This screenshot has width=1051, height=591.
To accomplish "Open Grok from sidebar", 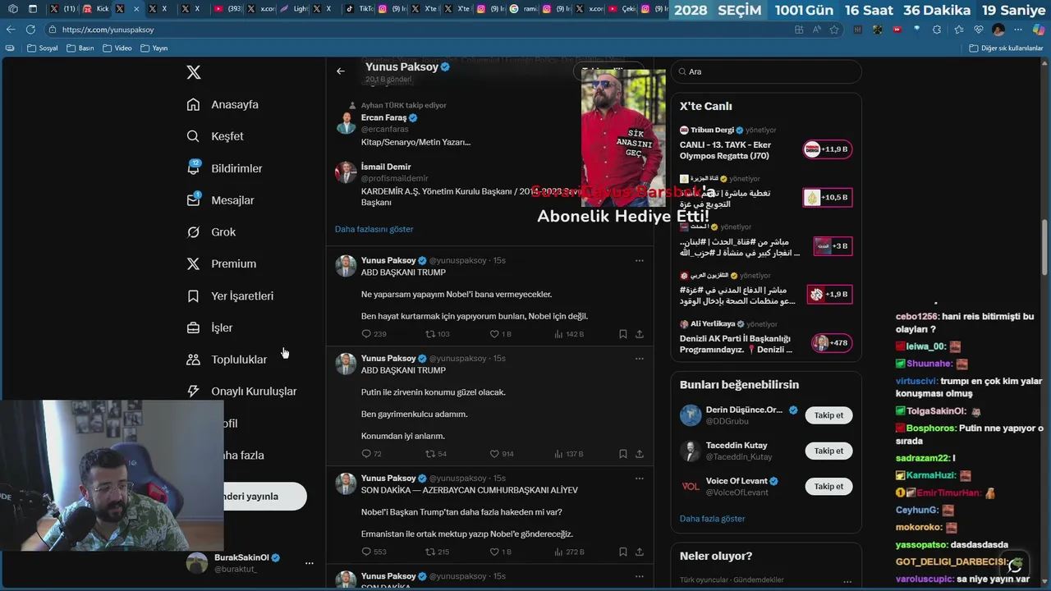I will click(x=211, y=232).
